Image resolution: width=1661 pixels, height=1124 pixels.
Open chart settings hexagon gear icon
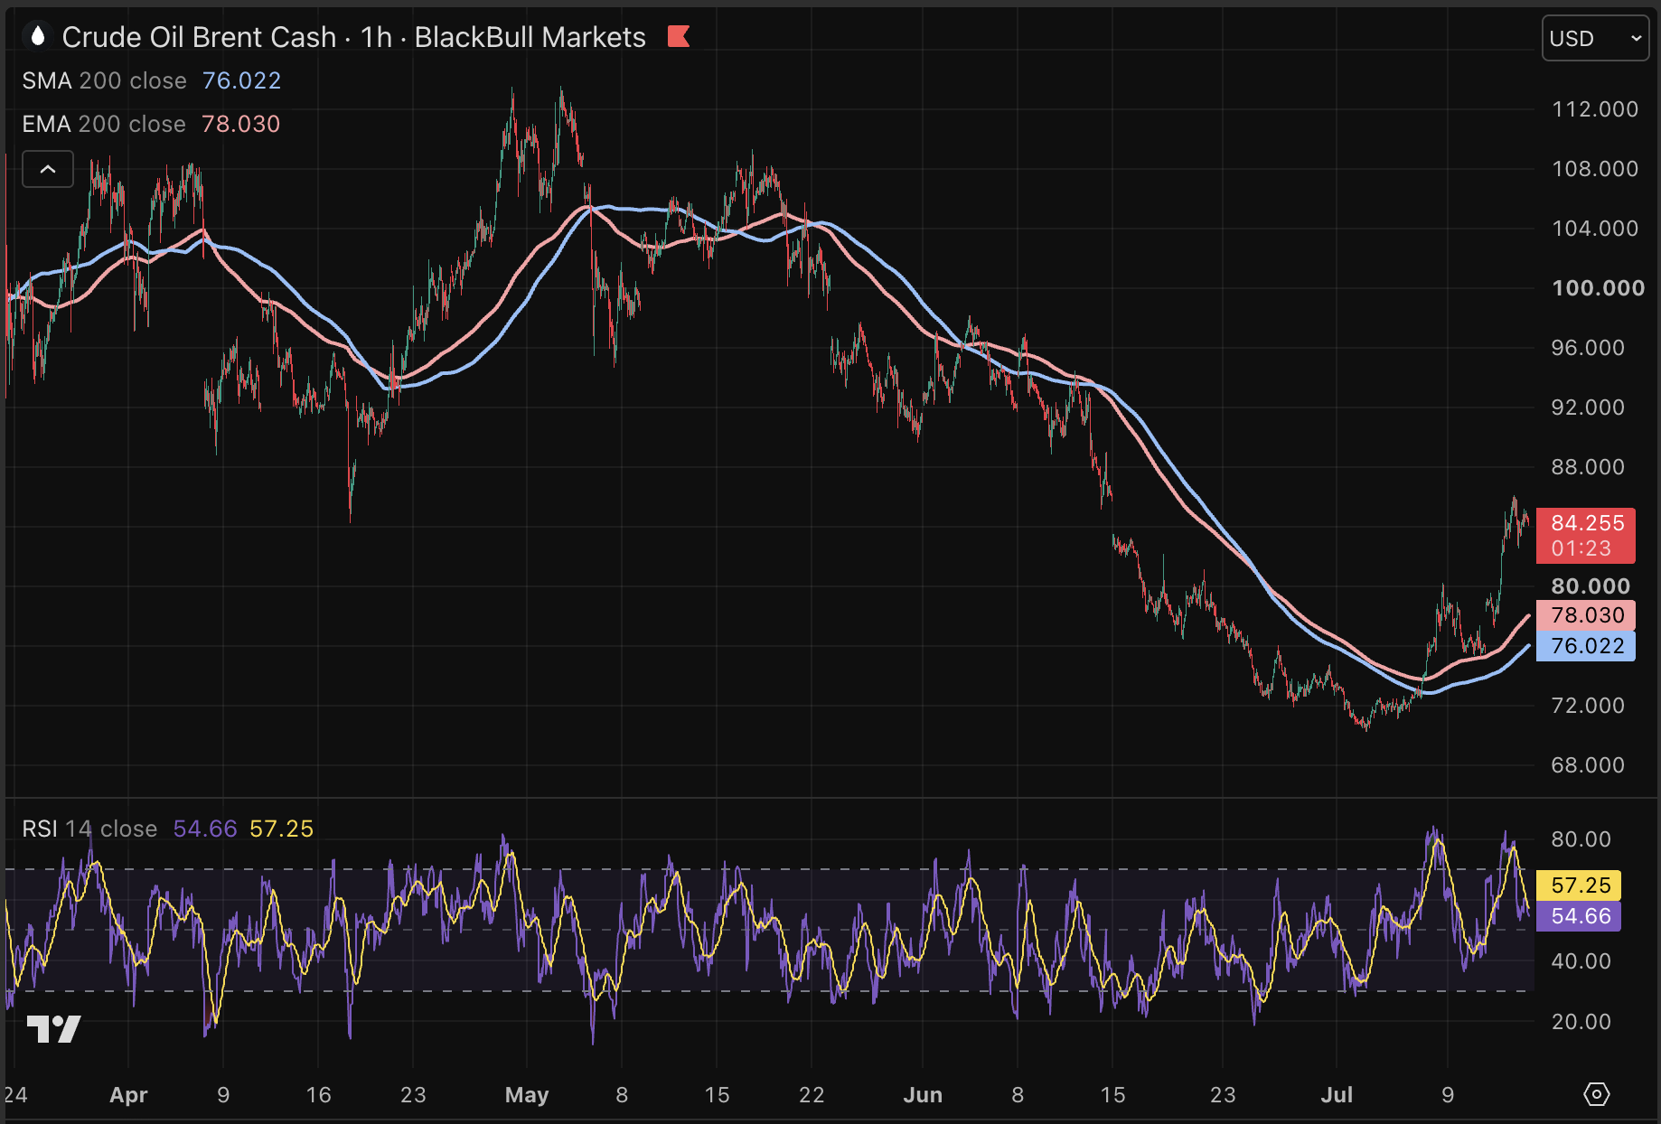pyautogui.click(x=1597, y=1094)
